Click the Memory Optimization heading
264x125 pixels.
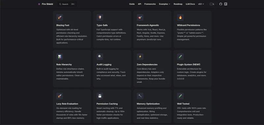(x=148, y=104)
